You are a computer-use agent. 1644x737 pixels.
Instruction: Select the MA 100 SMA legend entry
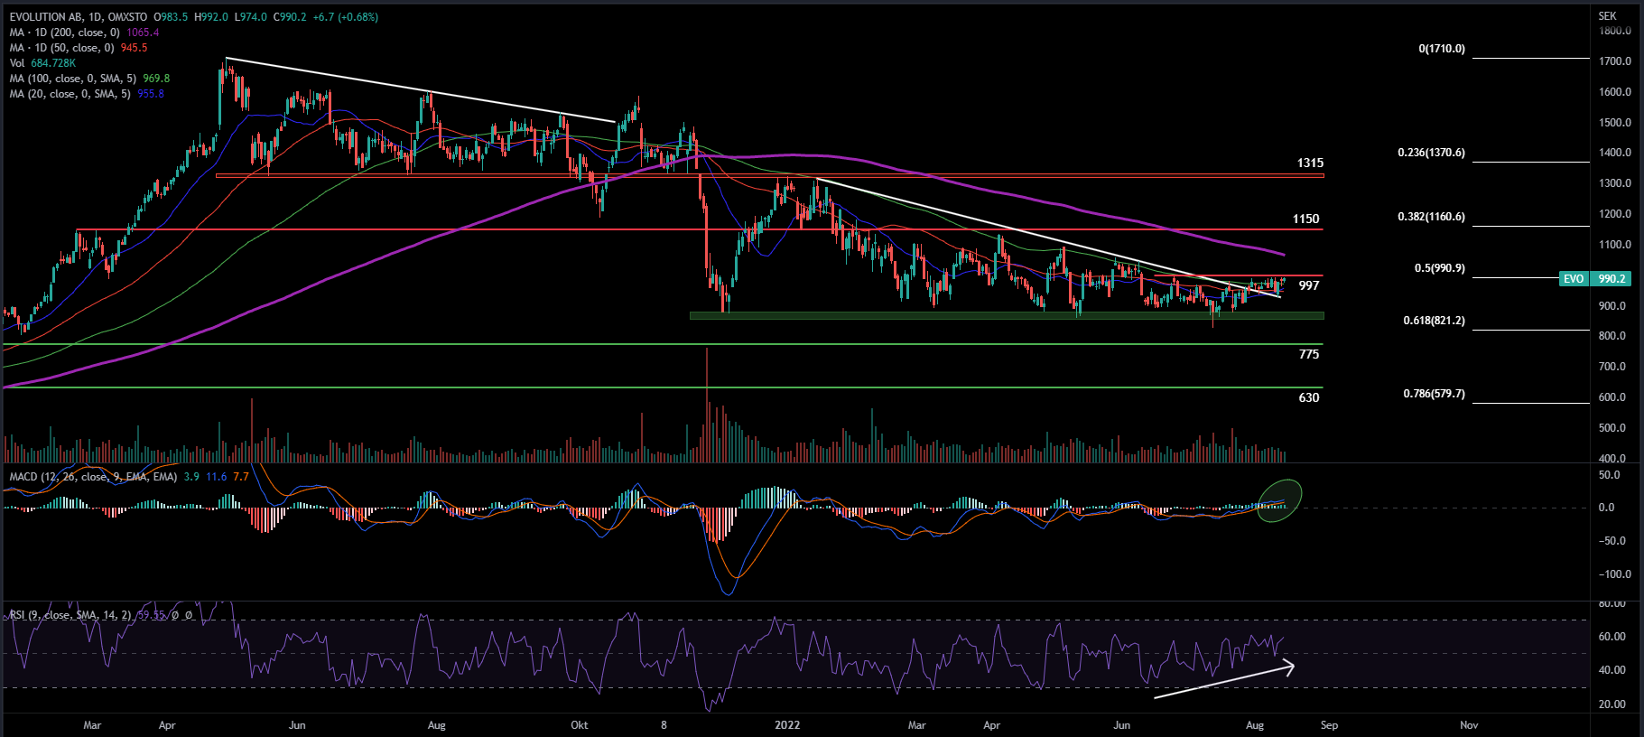tap(72, 79)
